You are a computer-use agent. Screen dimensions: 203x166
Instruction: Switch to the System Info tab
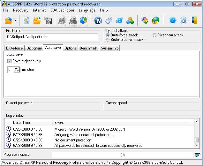(x=109, y=48)
